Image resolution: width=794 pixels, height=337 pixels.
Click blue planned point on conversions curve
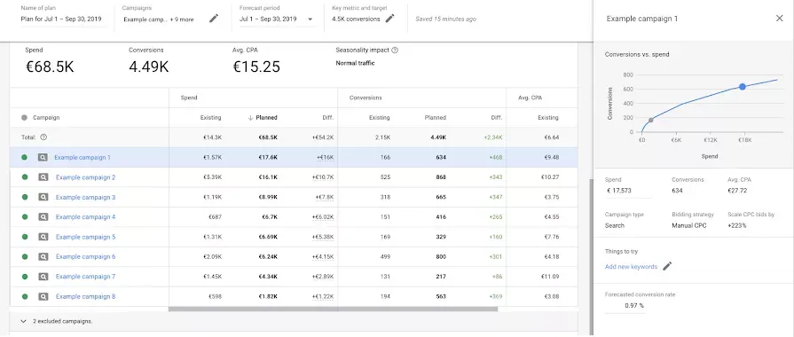(x=743, y=87)
